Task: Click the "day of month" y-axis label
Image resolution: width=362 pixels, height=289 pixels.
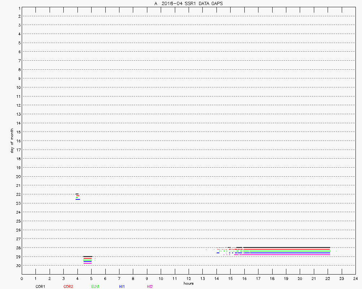Action: tap(12, 141)
